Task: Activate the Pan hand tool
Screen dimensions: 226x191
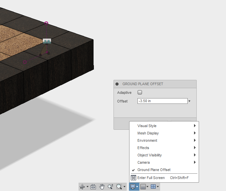Action: pos(102,187)
